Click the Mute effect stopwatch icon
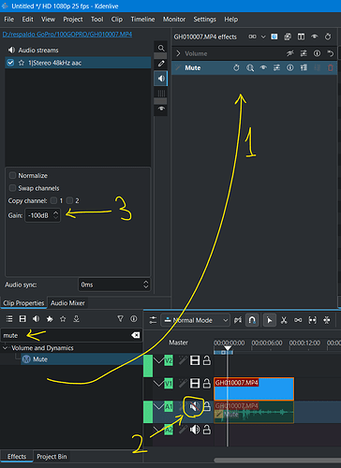341x468 pixels. [236, 67]
